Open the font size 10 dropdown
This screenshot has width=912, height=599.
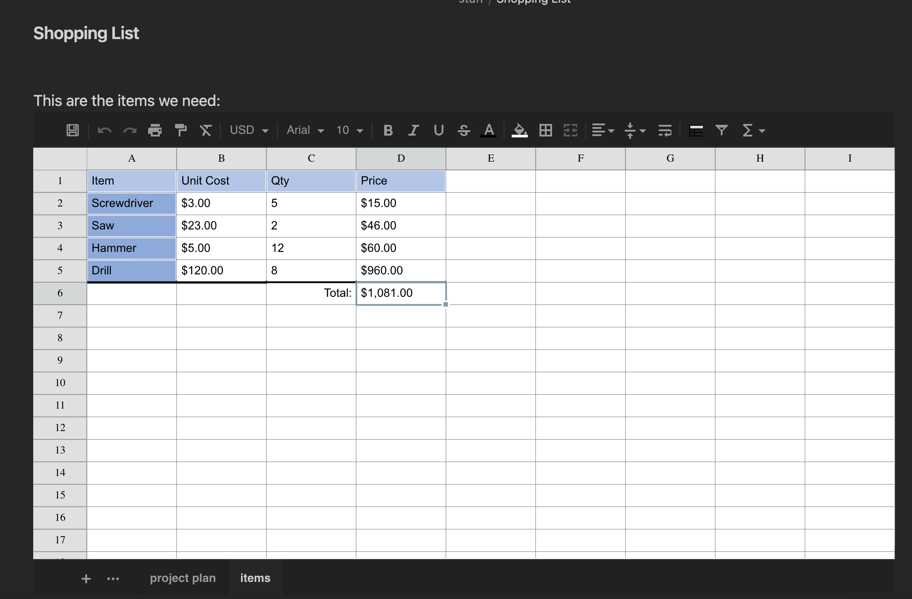click(x=350, y=130)
